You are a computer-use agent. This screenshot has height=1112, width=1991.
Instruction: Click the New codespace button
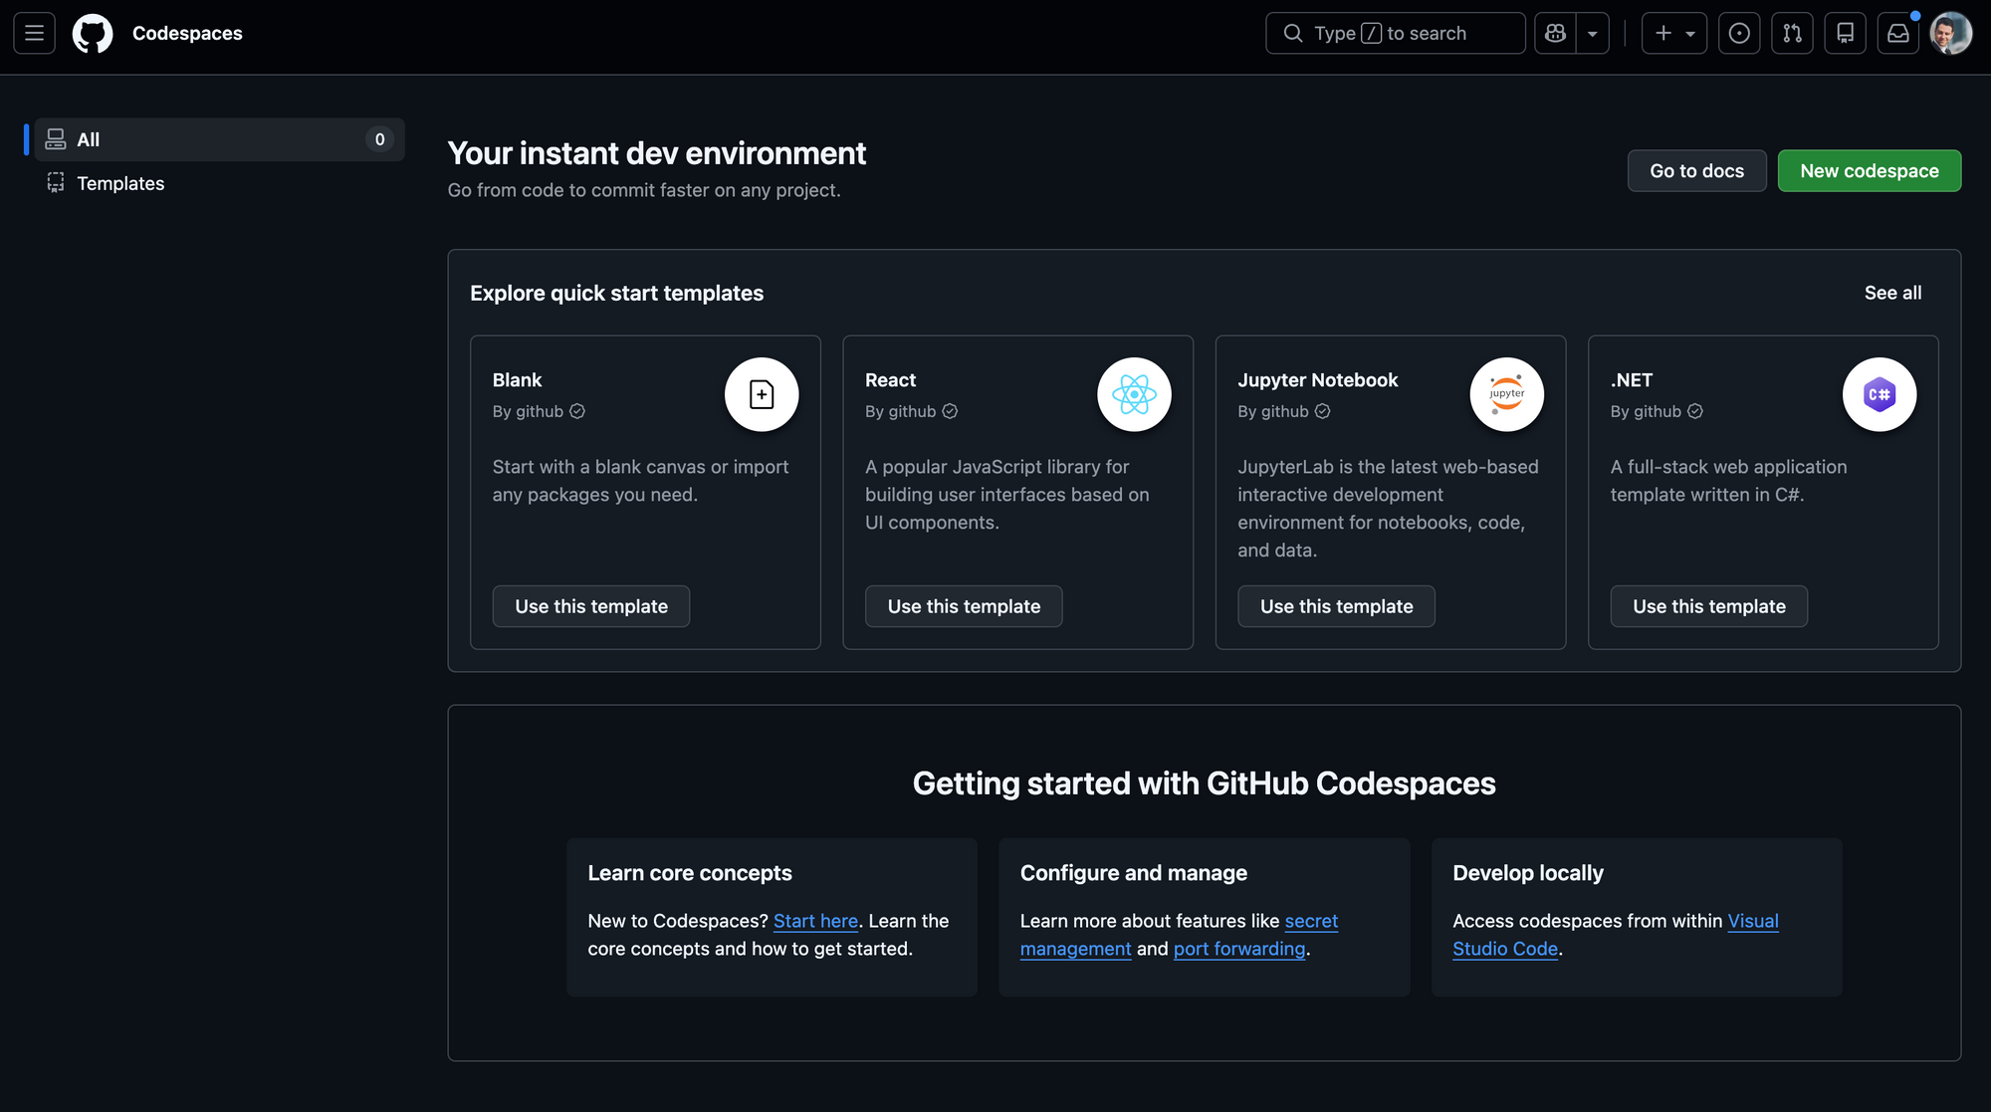[1869, 171]
